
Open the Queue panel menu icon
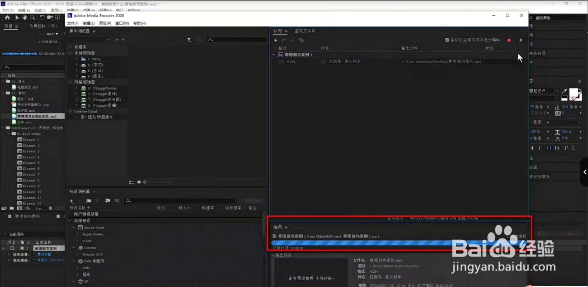click(286, 31)
